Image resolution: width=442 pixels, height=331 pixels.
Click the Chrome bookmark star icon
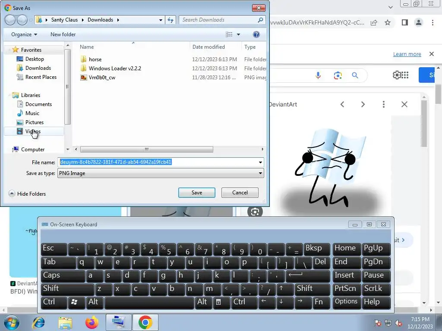click(x=388, y=22)
